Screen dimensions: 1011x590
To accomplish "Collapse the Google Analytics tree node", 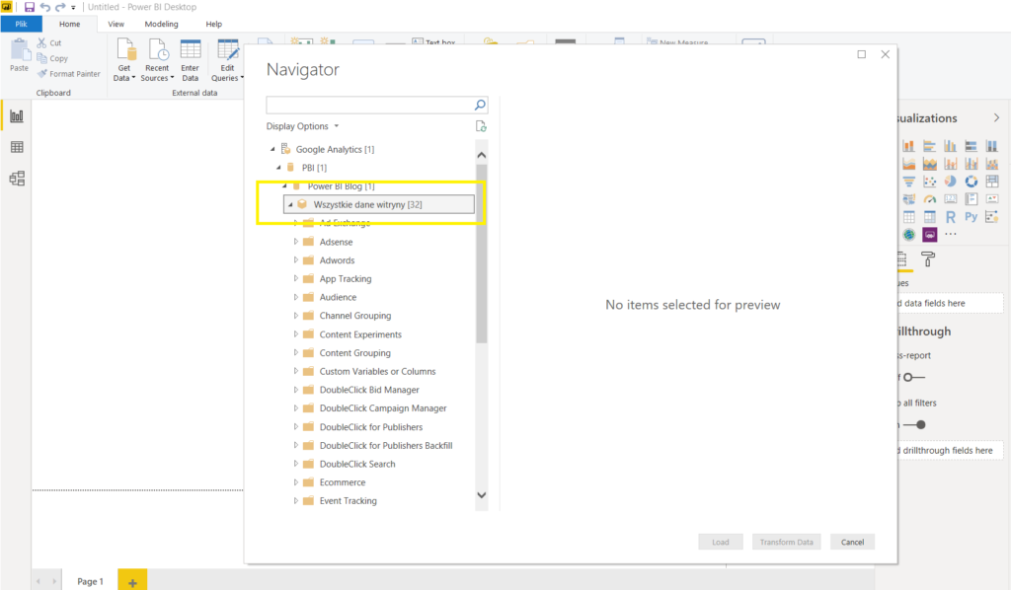I will pos(272,149).
